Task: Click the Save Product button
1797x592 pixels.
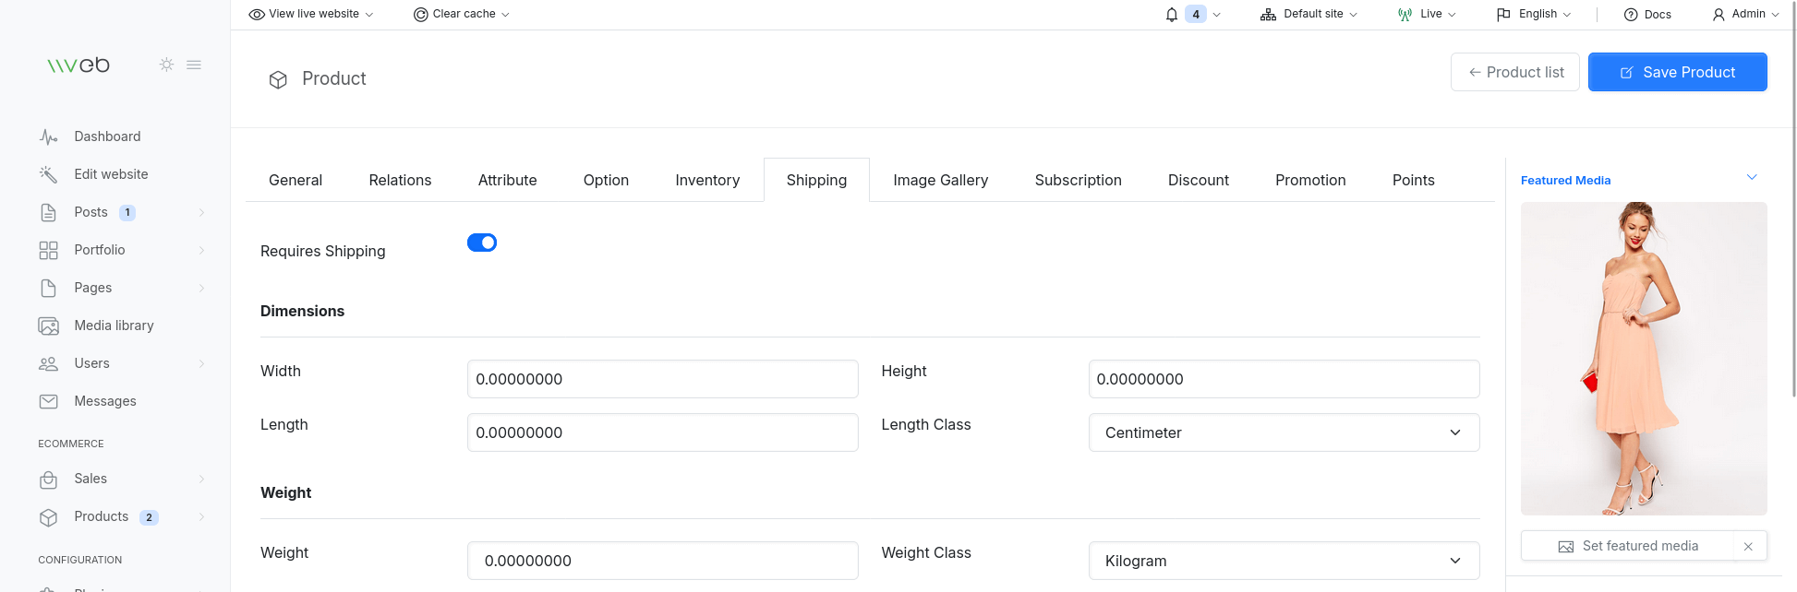Action: point(1677,72)
